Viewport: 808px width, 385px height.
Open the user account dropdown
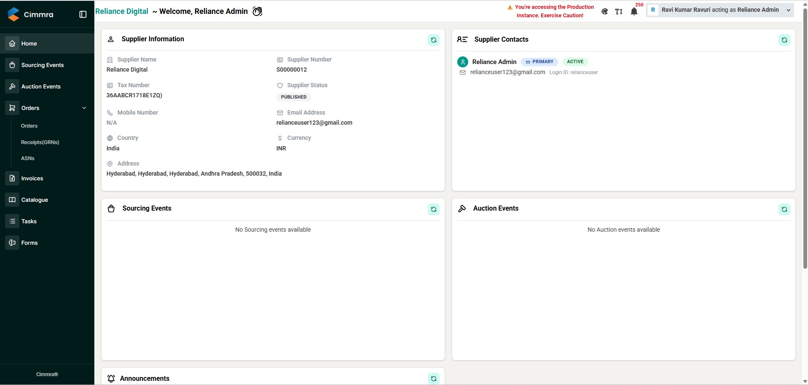pos(720,10)
